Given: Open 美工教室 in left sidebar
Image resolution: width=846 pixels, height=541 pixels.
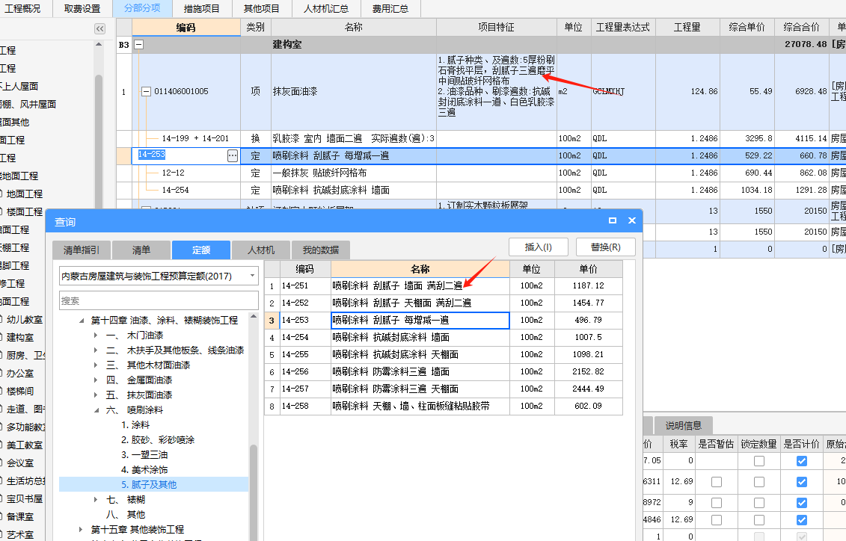Looking at the screenshot, I should (25, 445).
